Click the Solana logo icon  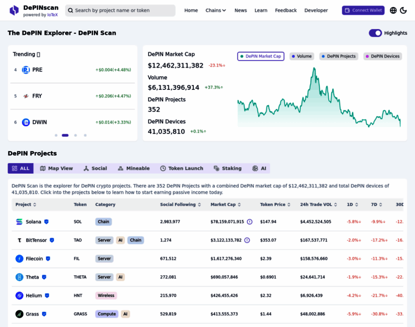(19, 222)
